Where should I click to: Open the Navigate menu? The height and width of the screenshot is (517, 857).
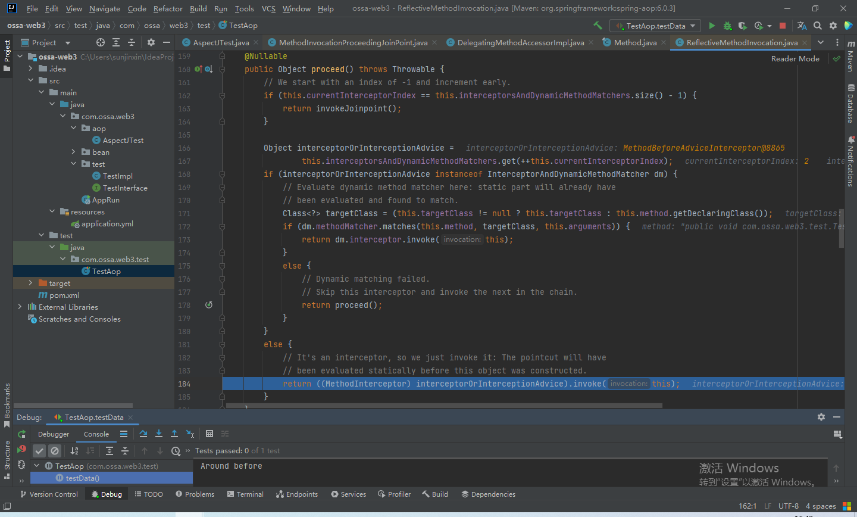(105, 8)
